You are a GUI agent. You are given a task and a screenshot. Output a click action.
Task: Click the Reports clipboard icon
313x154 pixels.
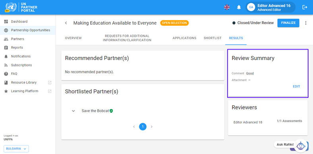(x=6, y=48)
